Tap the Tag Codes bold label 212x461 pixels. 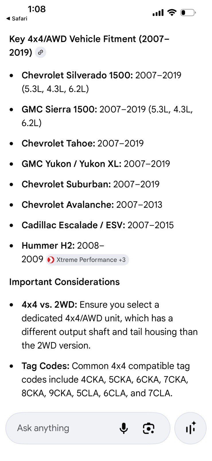45,366
